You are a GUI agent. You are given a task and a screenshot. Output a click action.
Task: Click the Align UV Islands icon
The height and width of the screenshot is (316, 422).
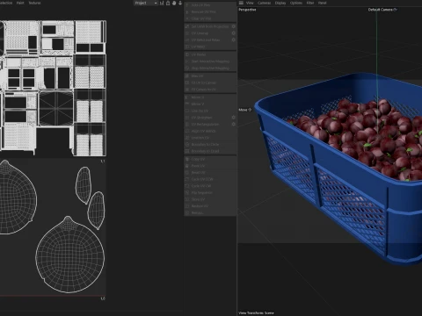click(x=187, y=131)
